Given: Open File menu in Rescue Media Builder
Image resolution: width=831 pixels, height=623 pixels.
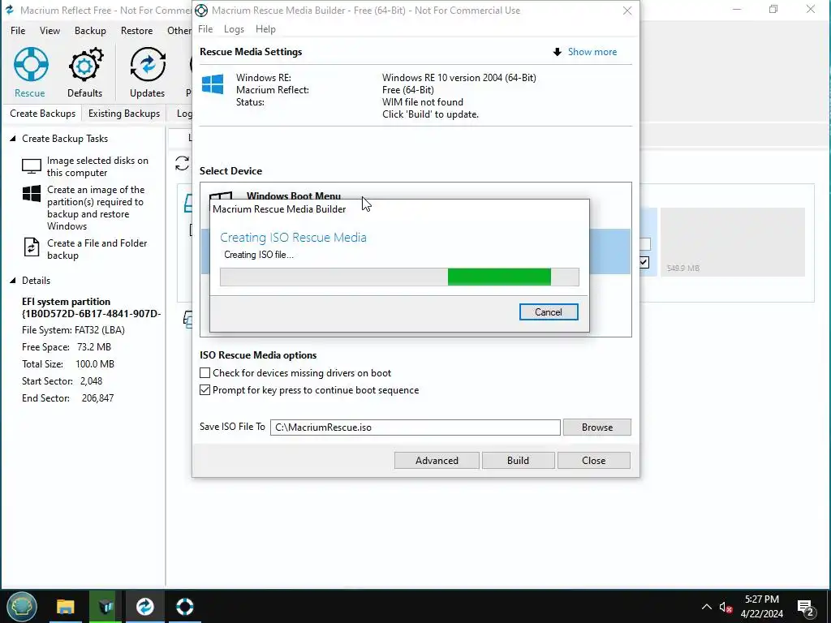Looking at the screenshot, I should pyautogui.click(x=205, y=29).
